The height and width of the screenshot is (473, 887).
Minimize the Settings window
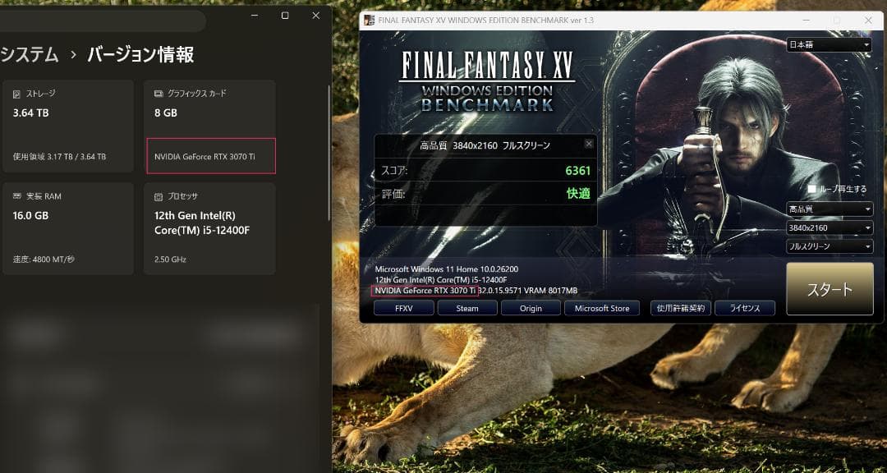pyautogui.click(x=255, y=16)
